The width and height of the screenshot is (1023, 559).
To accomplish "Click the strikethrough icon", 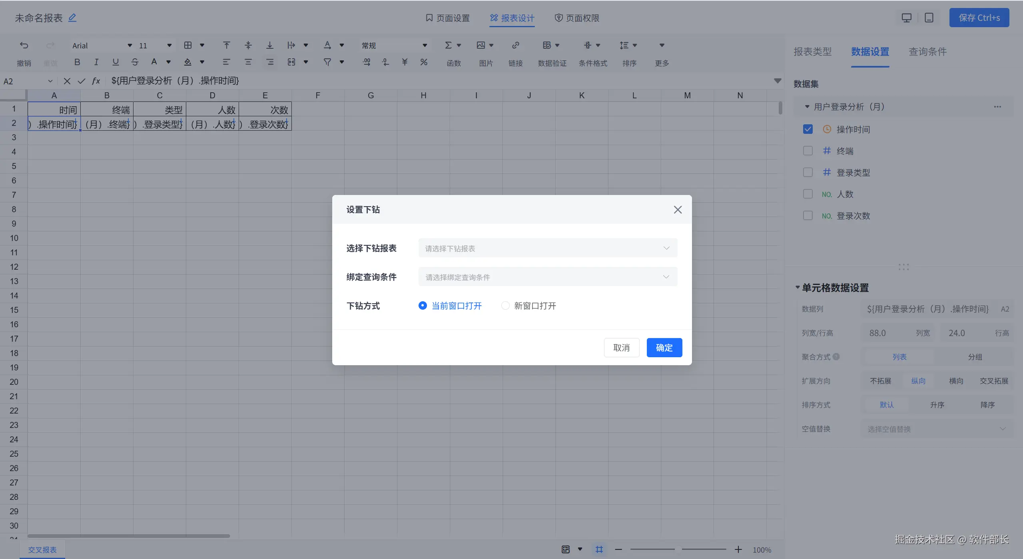I will [135, 62].
